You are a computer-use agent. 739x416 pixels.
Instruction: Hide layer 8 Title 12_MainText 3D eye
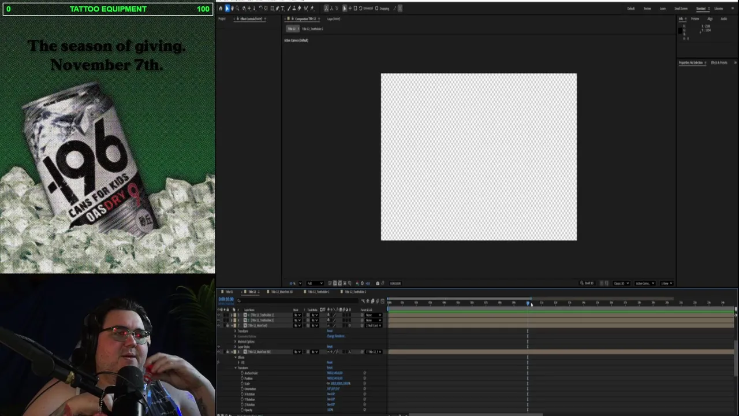(x=218, y=352)
